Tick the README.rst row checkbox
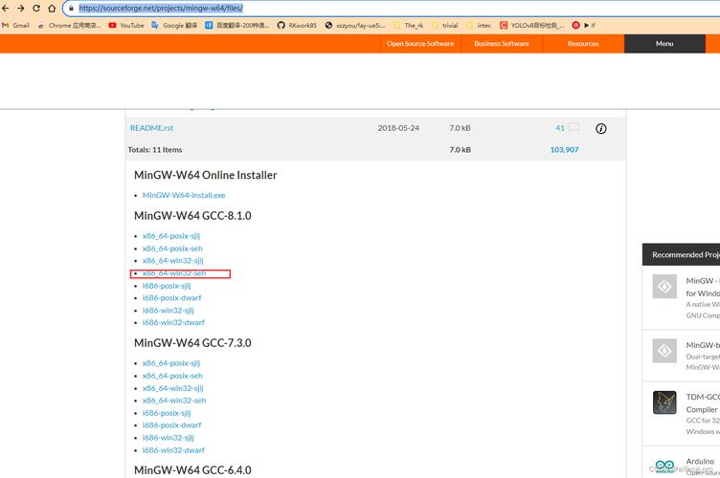The height and width of the screenshot is (478, 720). tap(574, 127)
